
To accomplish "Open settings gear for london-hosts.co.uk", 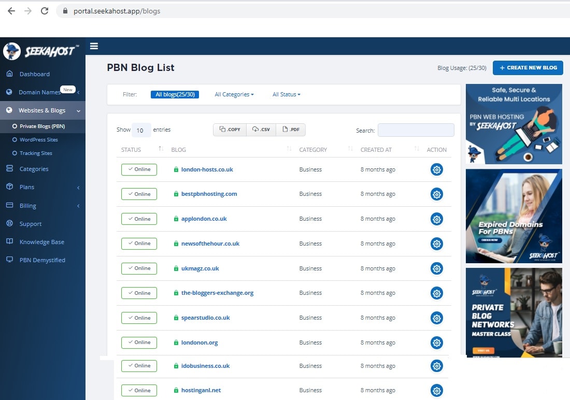I will 436,169.
